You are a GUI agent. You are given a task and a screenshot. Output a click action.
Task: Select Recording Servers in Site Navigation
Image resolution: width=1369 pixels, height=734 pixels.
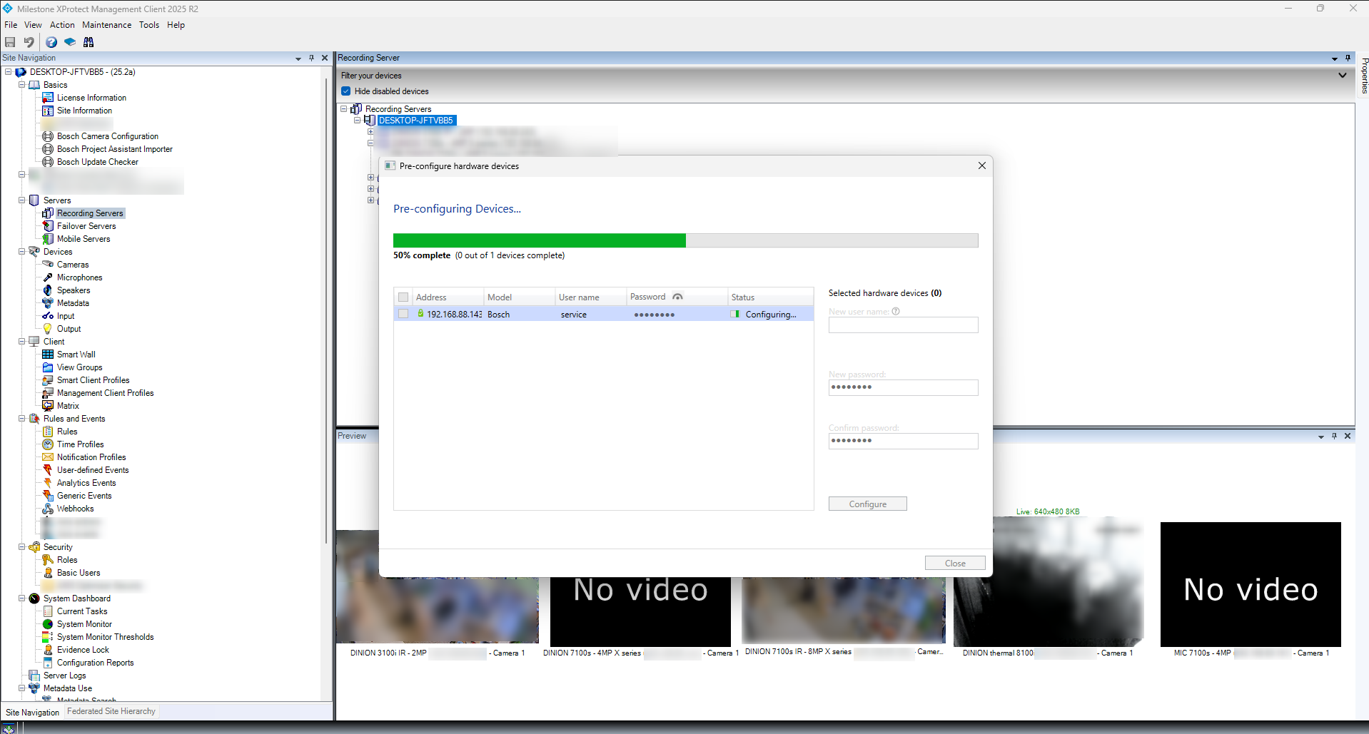pyautogui.click(x=90, y=213)
